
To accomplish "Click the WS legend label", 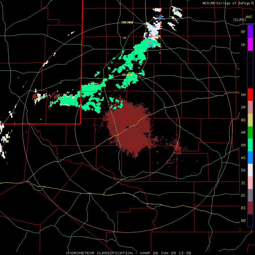I will coord(243,158).
